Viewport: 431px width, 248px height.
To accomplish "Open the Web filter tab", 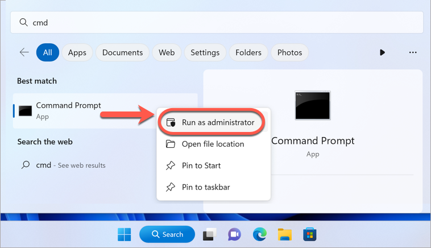I will [x=167, y=52].
